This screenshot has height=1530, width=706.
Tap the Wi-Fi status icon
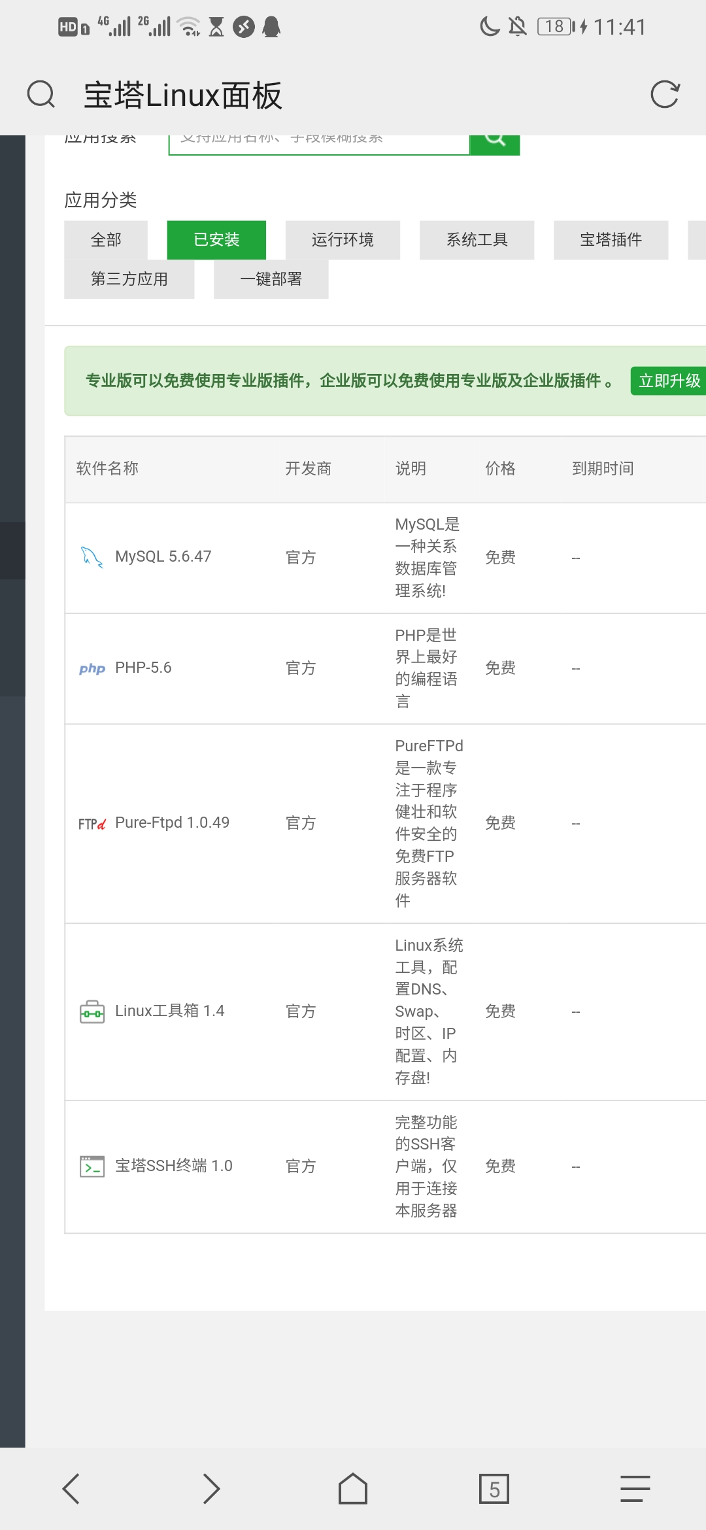pos(190,27)
